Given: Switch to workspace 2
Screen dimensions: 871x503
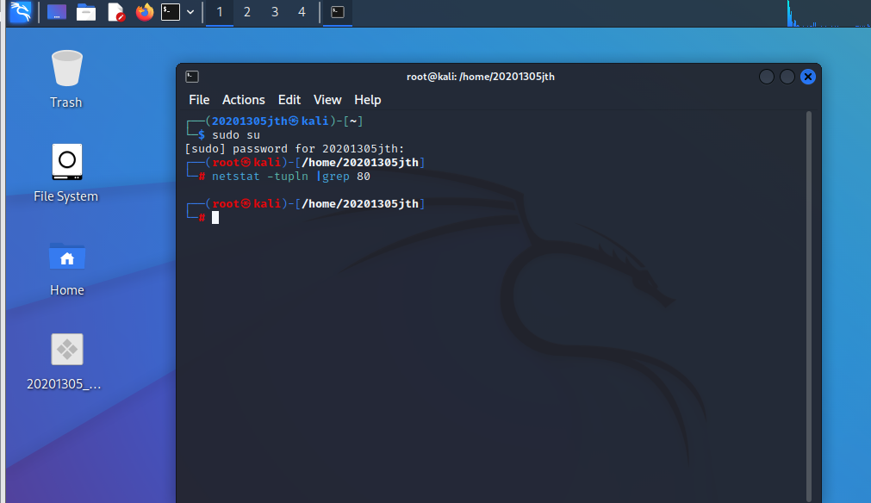Looking at the screenshot, I should [x=247, y=12].
